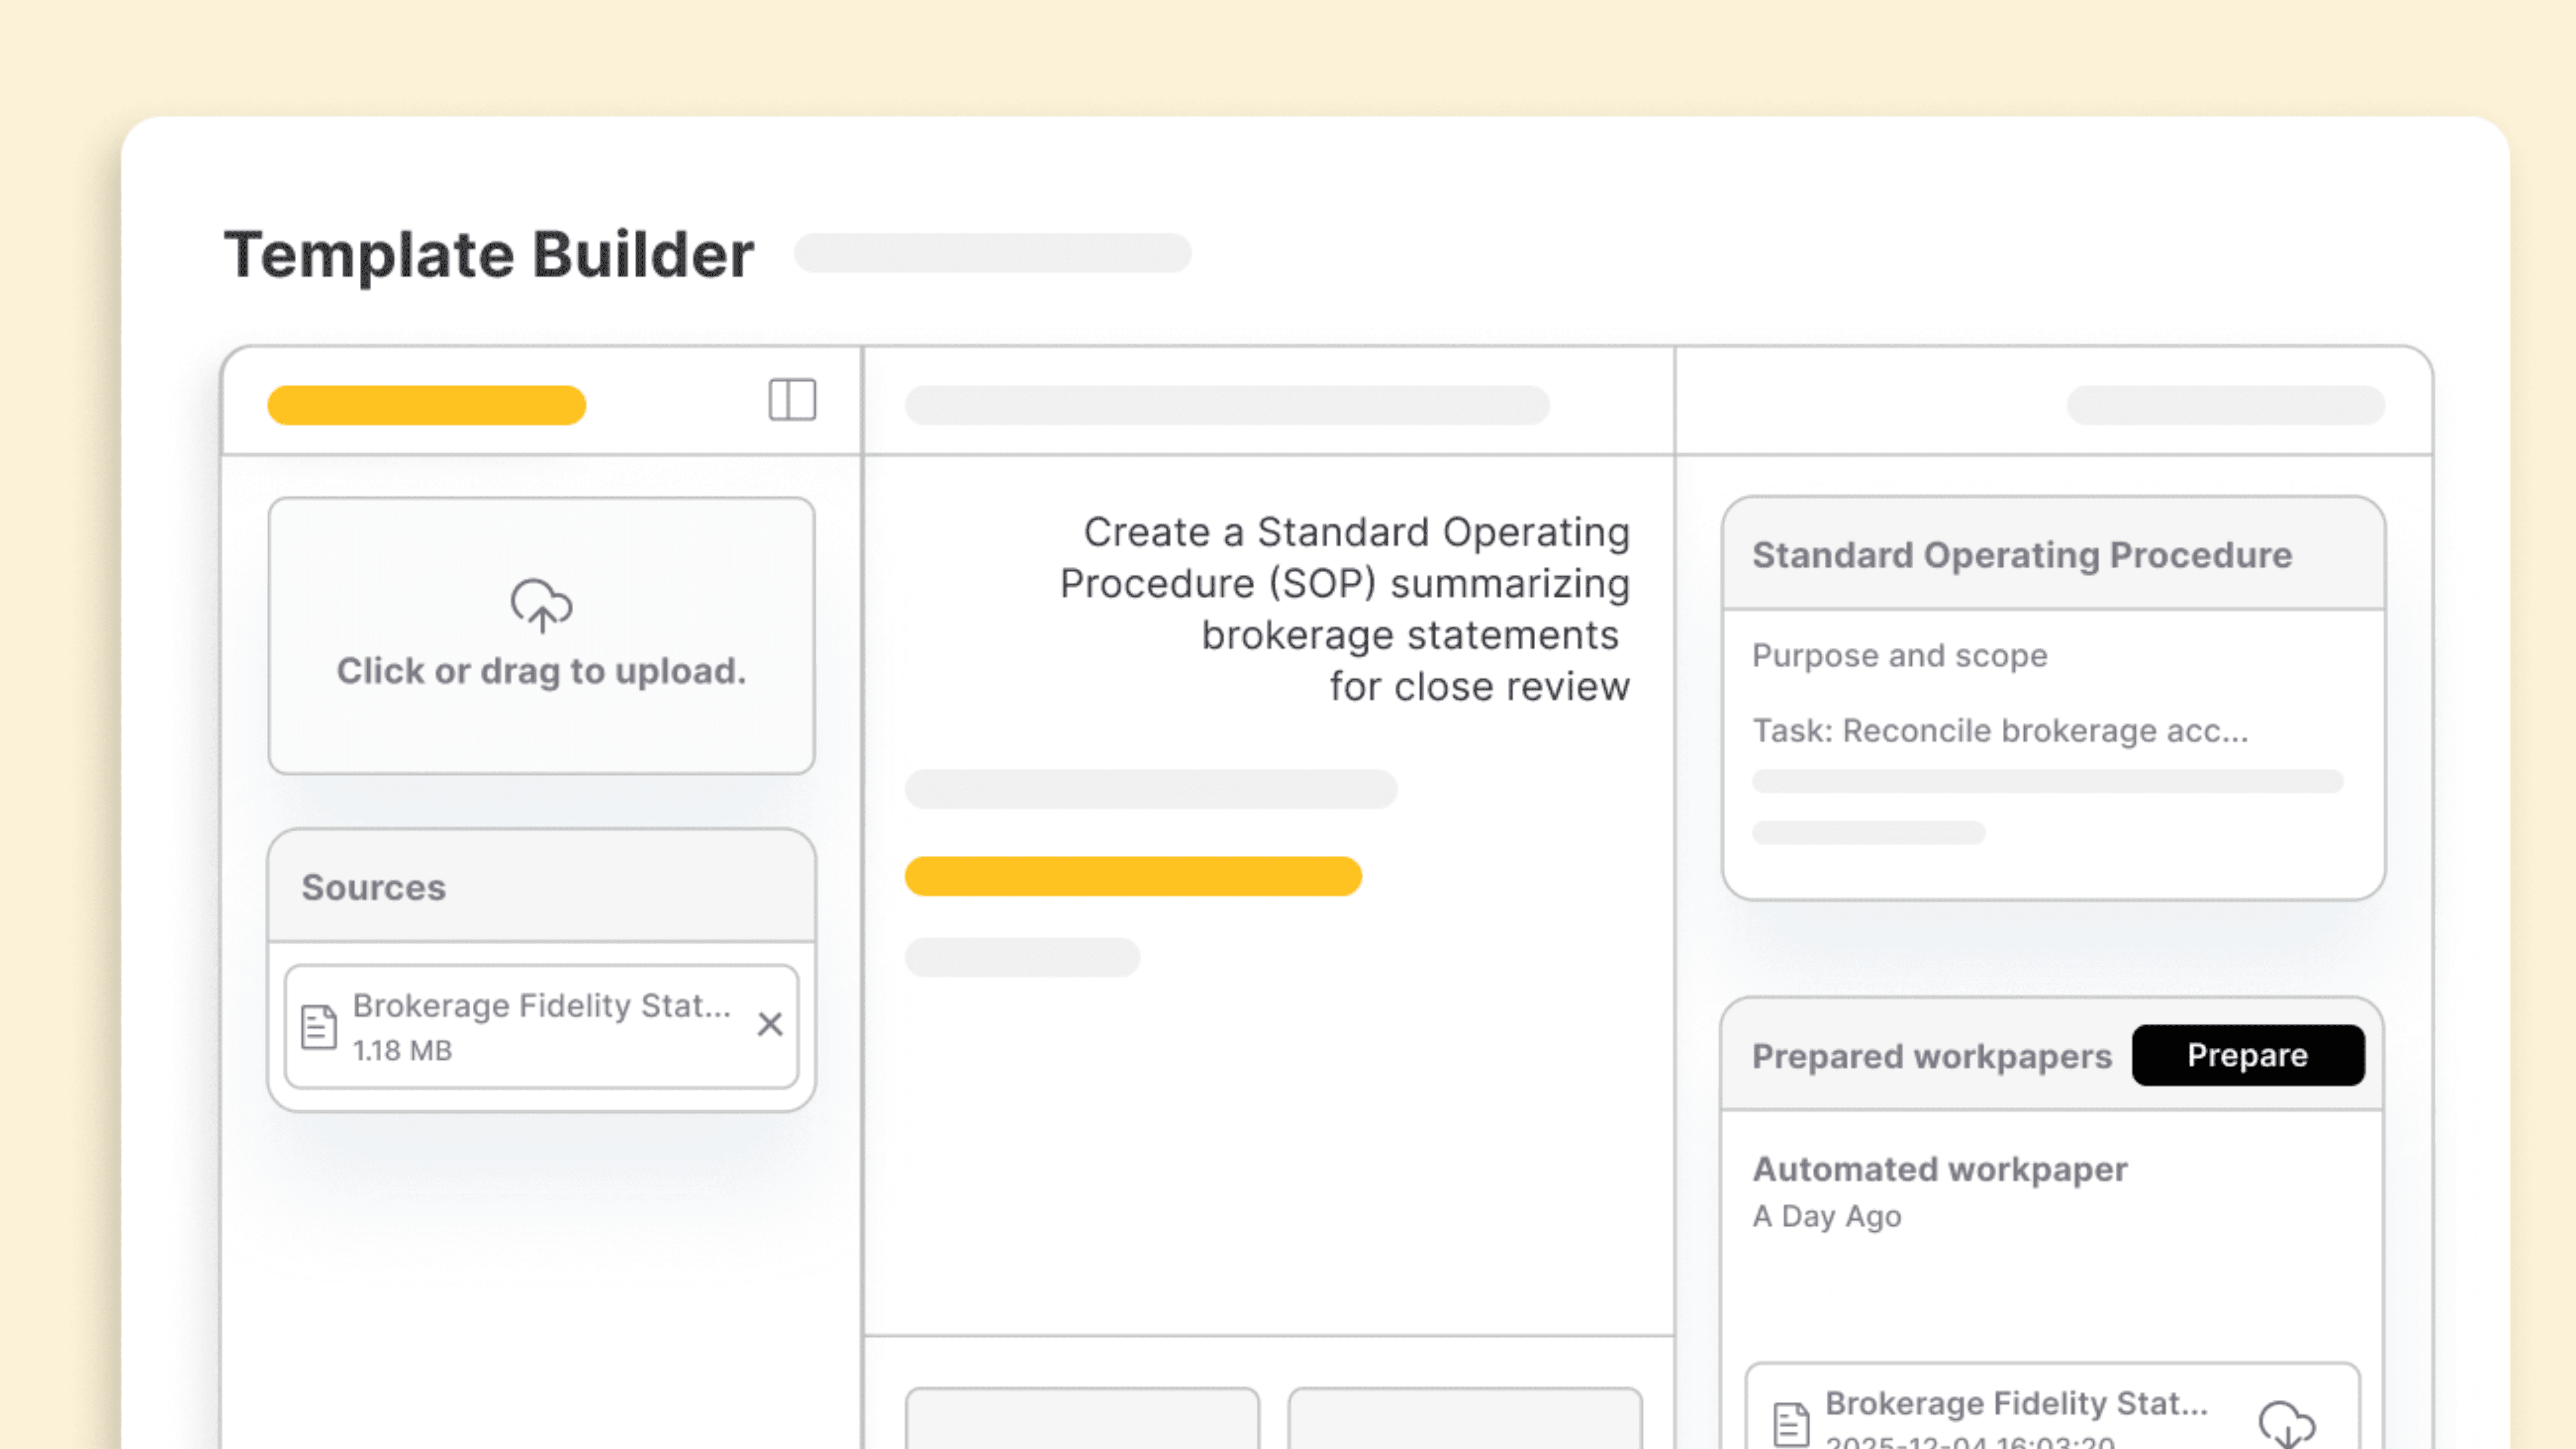Image resolution: width=2576 pixels, height=1449 pixels.
Task: Click the drag-to-upload drop area
Action: [x=541, y=638]
